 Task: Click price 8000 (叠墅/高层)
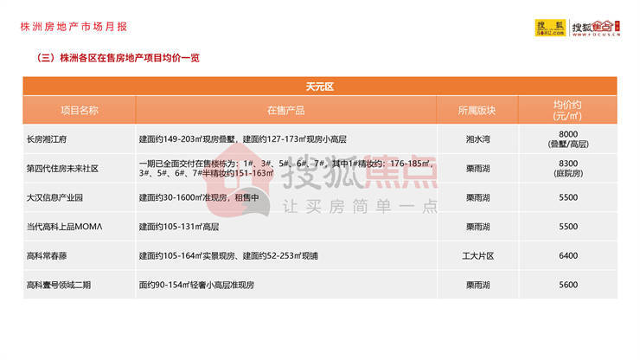(568, 139)
